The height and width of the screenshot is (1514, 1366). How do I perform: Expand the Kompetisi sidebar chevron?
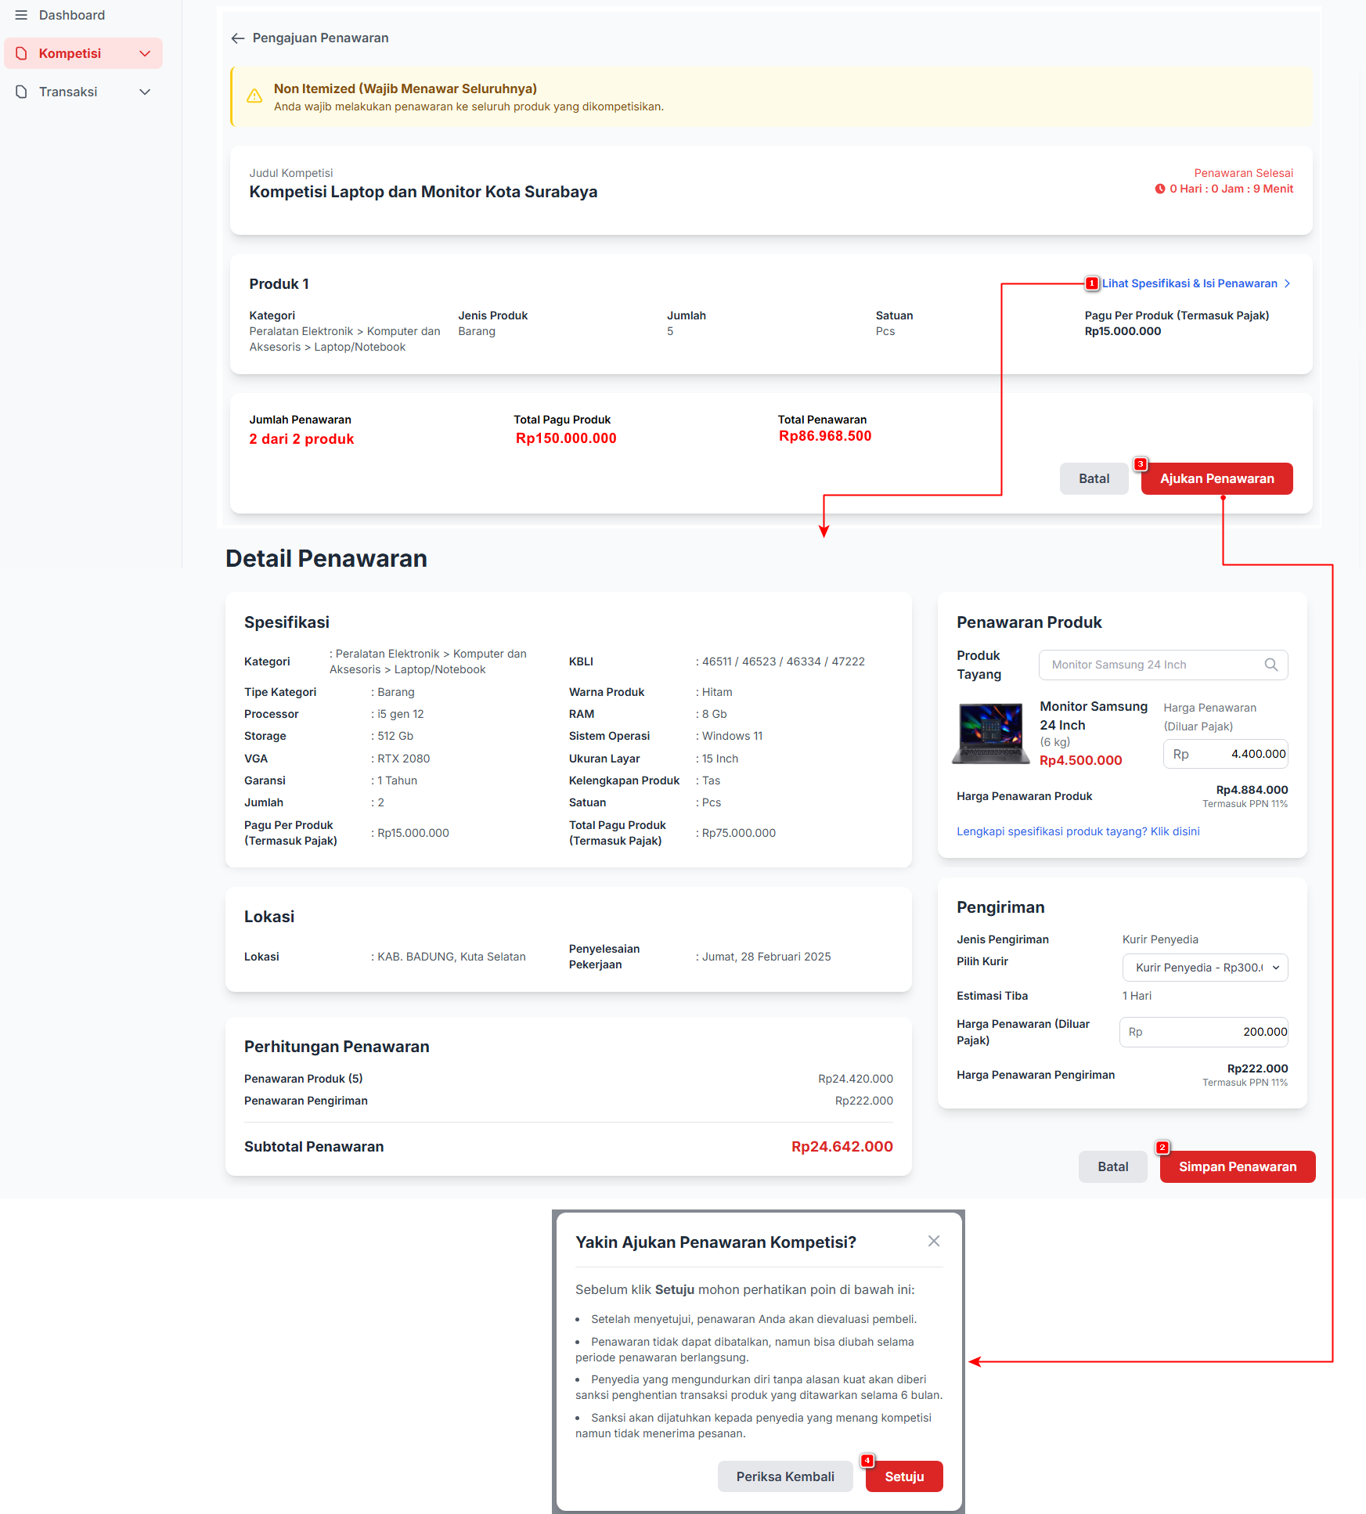(x=145, y=53)
